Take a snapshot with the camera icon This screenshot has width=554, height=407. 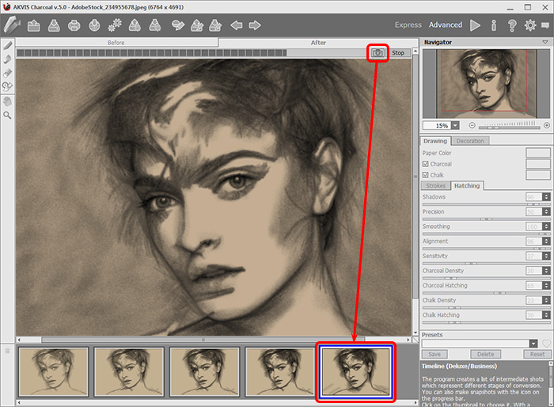tap(378, 53)
